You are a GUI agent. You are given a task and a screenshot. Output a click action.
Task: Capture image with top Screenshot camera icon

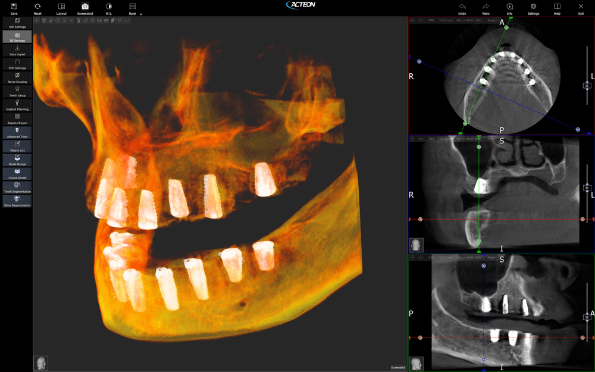85,8
